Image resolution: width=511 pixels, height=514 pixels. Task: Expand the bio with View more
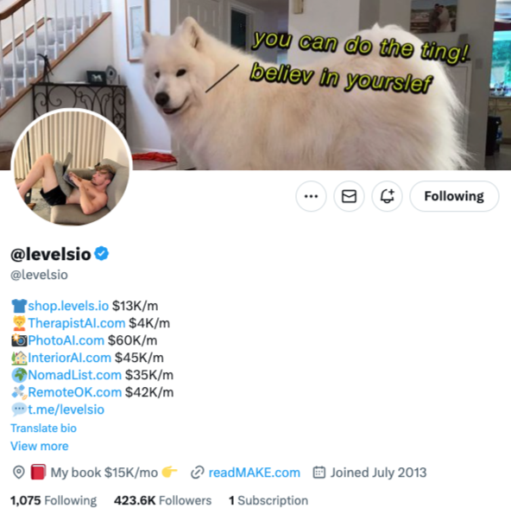[40, 446]
